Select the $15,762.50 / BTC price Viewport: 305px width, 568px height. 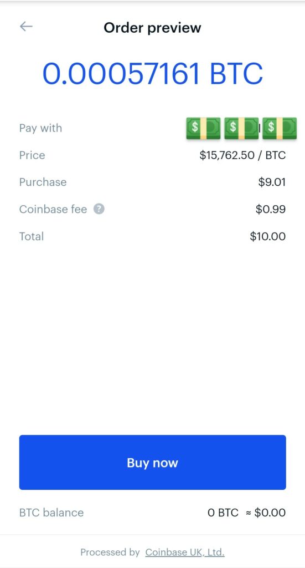coord(243,155)
